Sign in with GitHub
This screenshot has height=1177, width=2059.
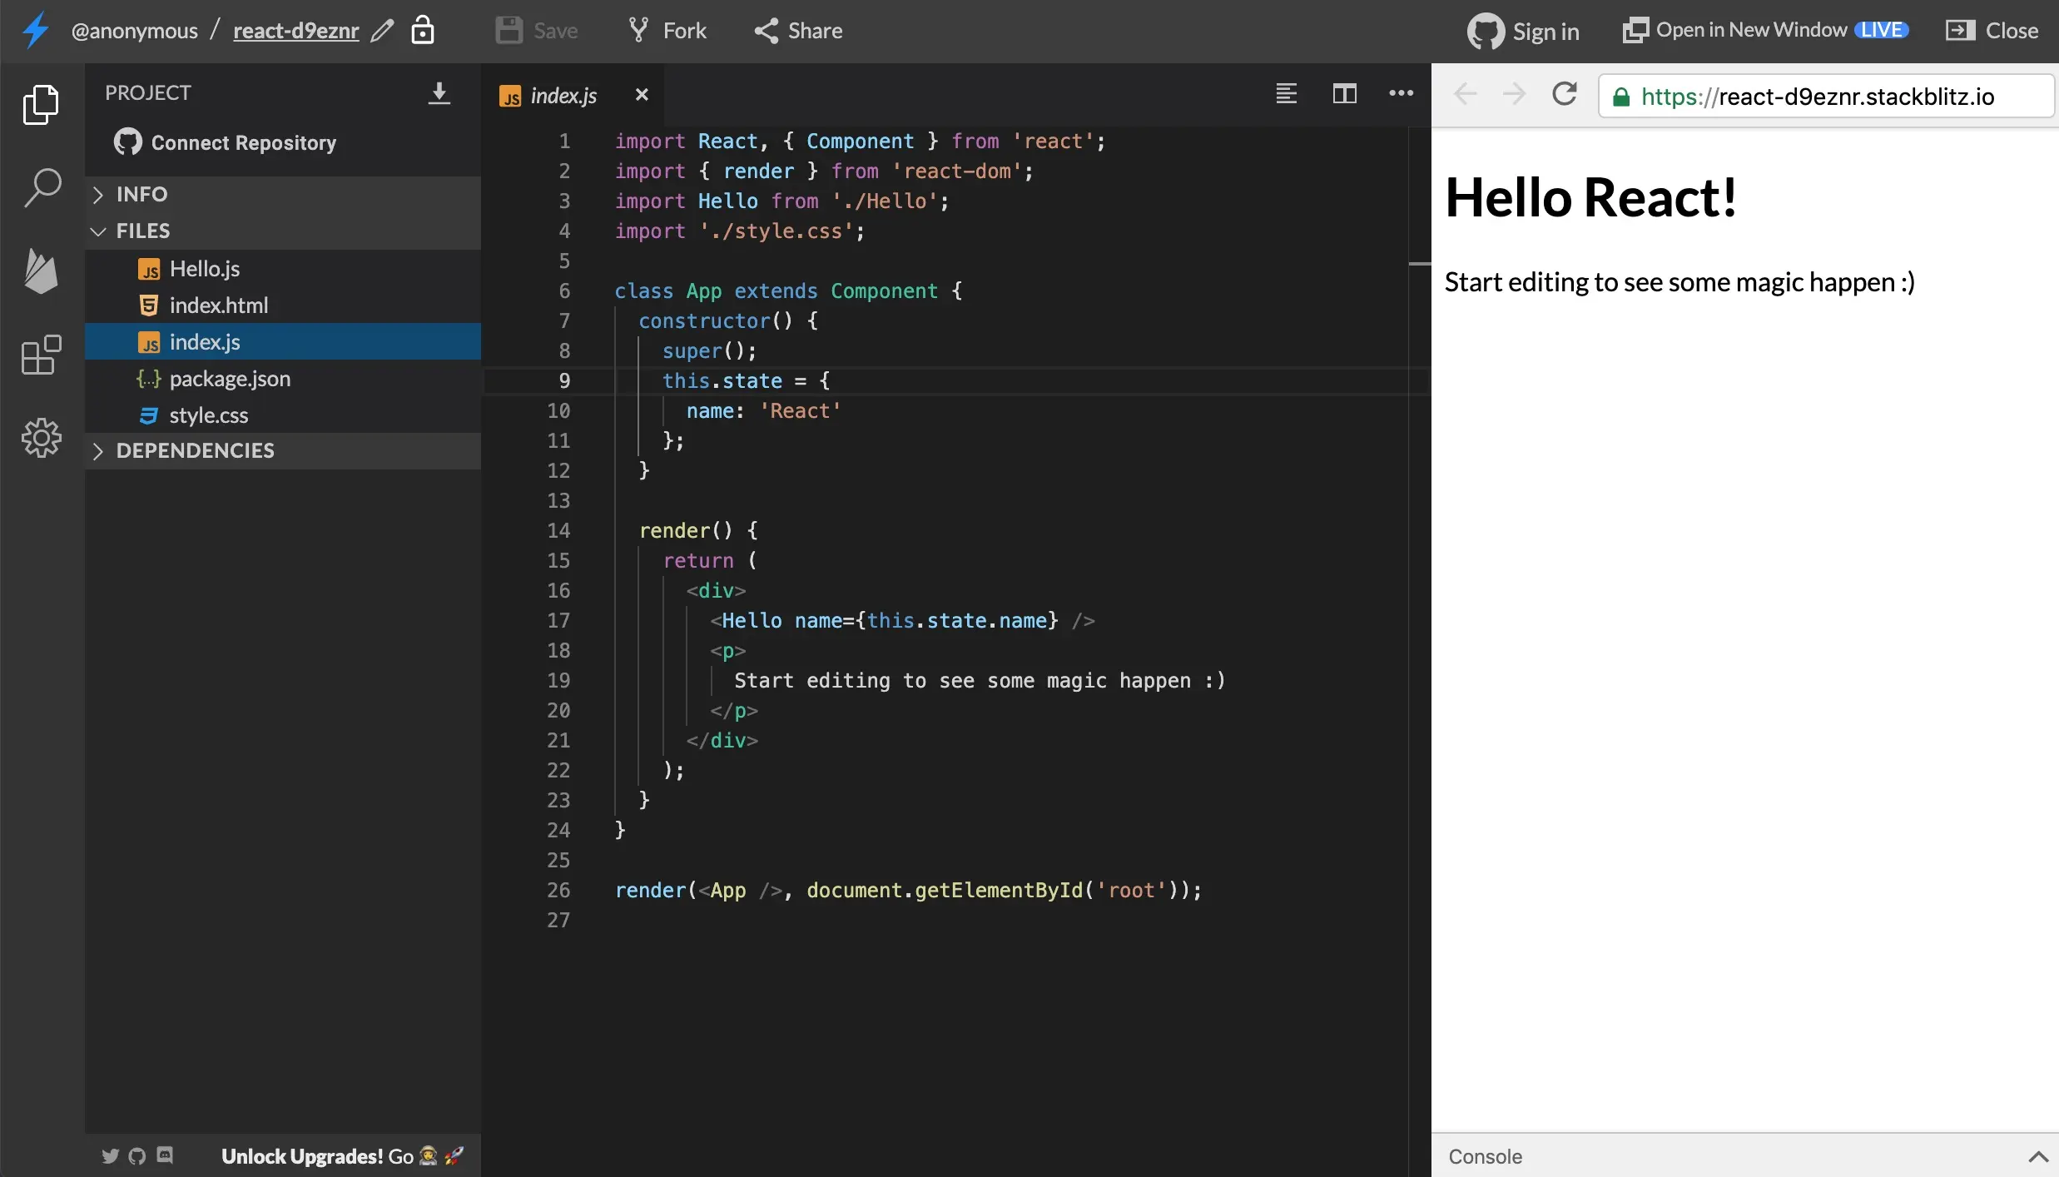coord(1523,31)
